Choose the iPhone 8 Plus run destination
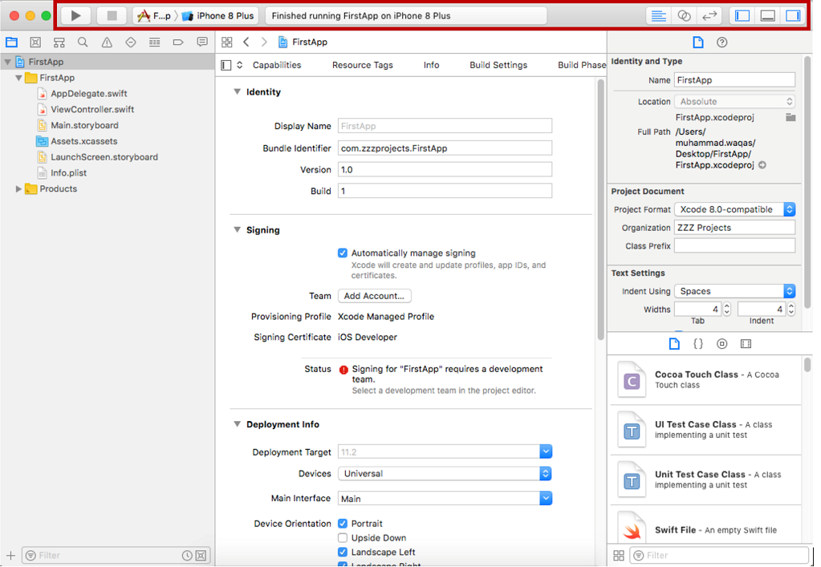Viewport: 821px width, 567px height. coord(217,16)
